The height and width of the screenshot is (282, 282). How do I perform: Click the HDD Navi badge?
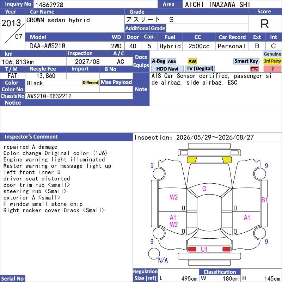click(x=167, y=69)
